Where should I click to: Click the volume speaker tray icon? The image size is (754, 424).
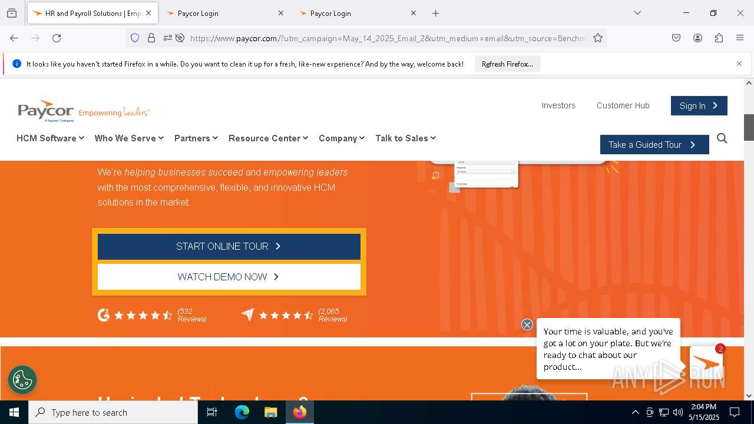point(678,412)
